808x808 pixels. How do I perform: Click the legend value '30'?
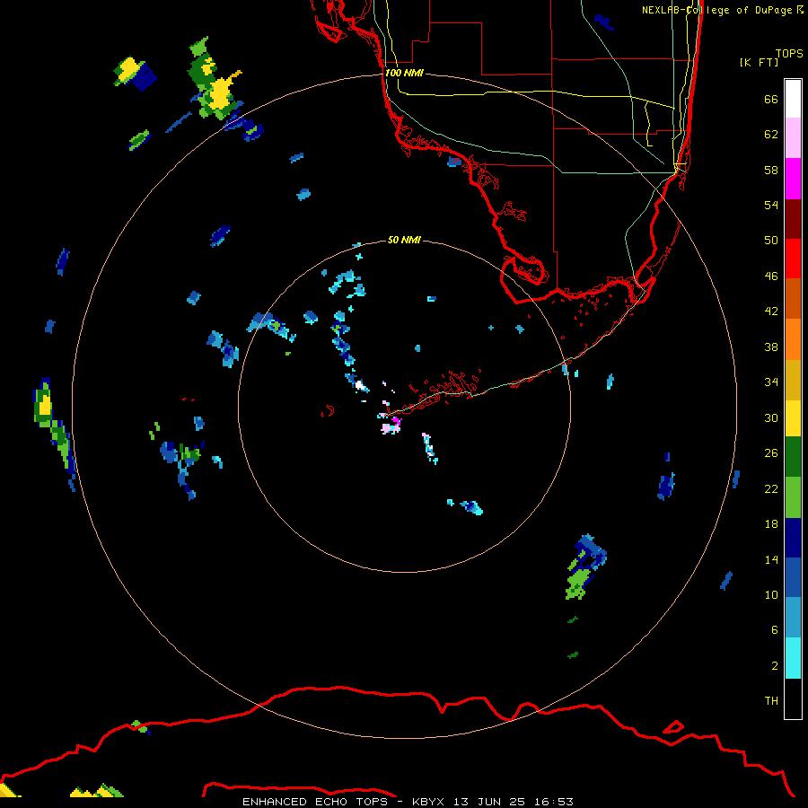coord(771,417)
